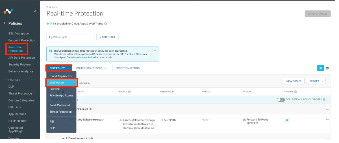Open the help documentation link
339x143 pixels.
(84, 57)
